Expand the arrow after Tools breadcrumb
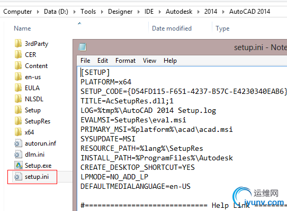The image size is (287, 211). (102, 12)
